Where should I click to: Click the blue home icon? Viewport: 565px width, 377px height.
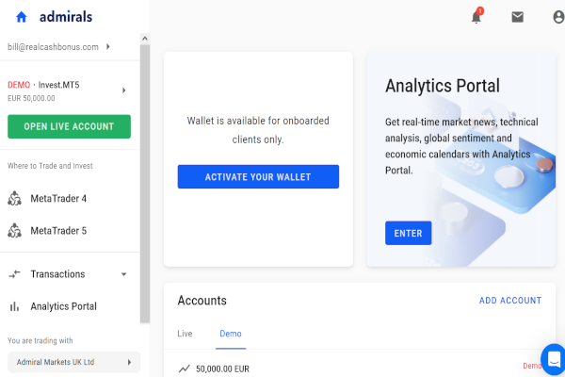pos(22,17)
